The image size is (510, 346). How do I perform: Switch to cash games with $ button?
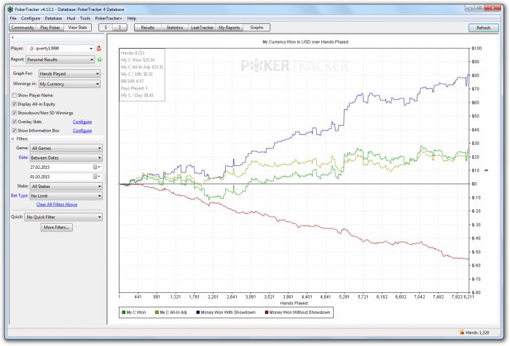pos(106,27)
